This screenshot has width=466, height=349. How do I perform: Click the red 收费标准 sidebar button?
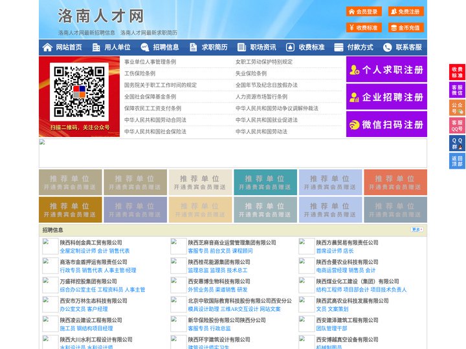pos(457,72)
